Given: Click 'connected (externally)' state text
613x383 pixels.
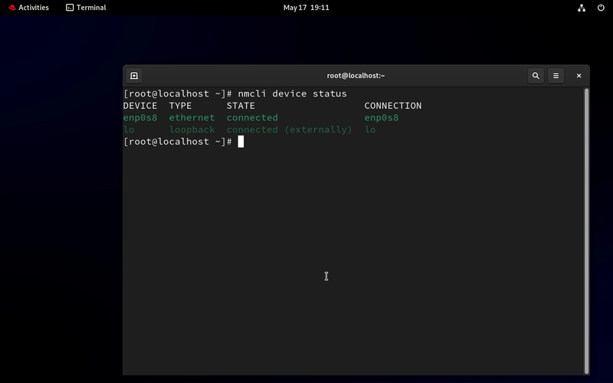Looking at the screenshot, I should (x=289, y=129).
